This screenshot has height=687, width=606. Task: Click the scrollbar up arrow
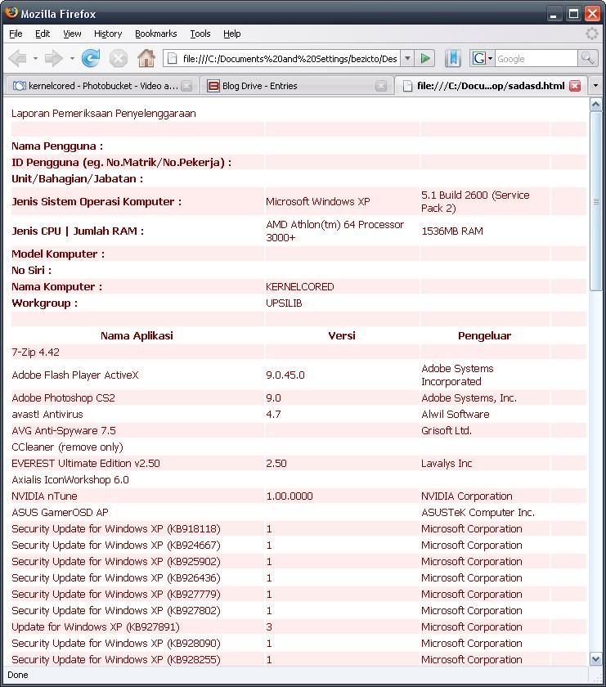[595, 105]
